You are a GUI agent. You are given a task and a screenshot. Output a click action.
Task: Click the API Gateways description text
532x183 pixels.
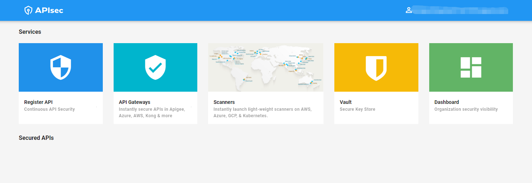pos(152,113)
